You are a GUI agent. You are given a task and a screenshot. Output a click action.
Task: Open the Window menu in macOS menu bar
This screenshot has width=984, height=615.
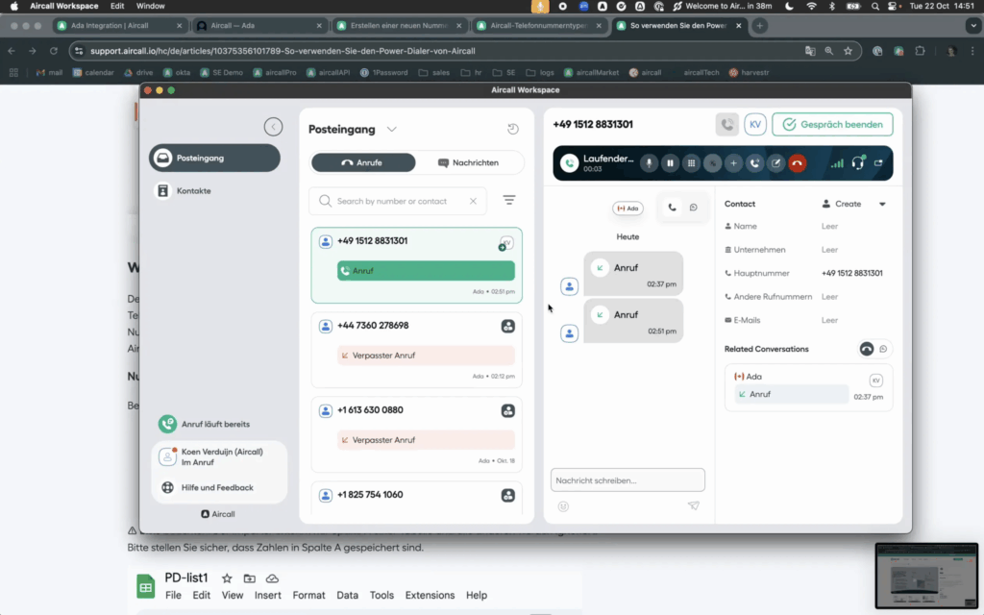(x=150, y=6)
